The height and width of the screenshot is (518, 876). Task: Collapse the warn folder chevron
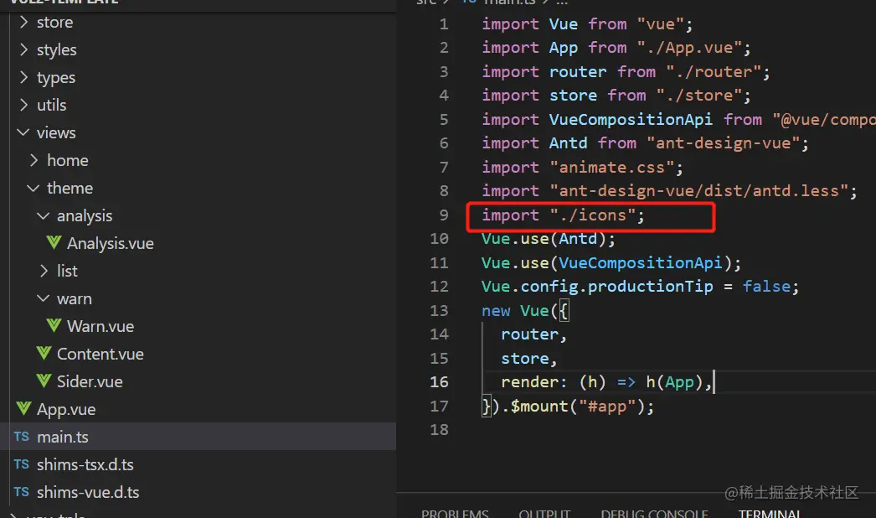[44, 298]
